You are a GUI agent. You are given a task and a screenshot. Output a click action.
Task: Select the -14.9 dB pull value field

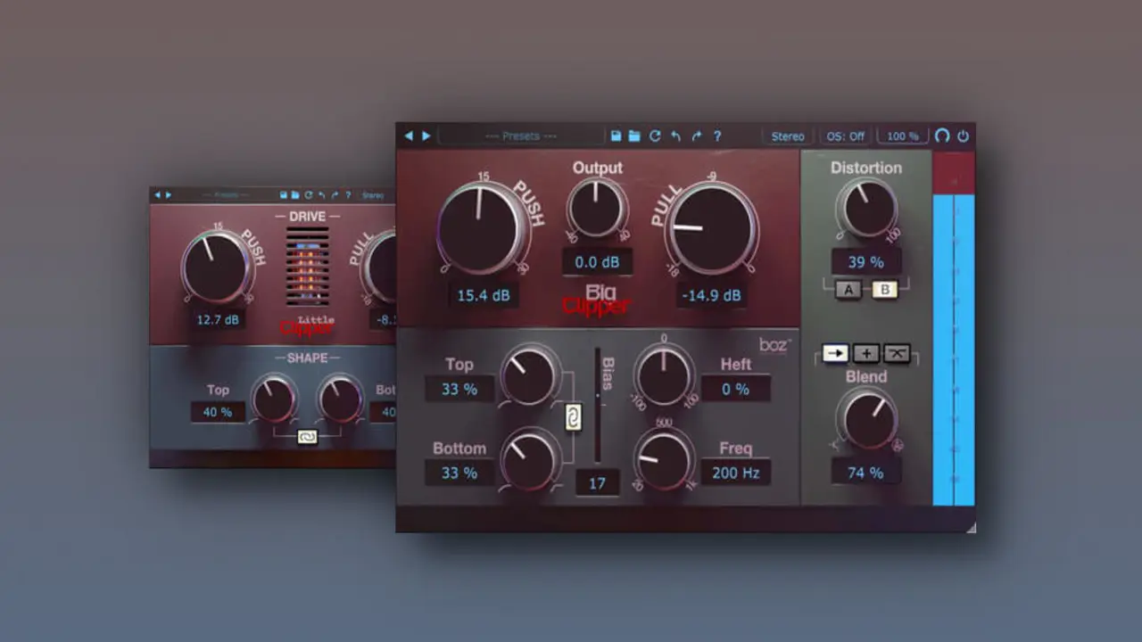point(711,295)
